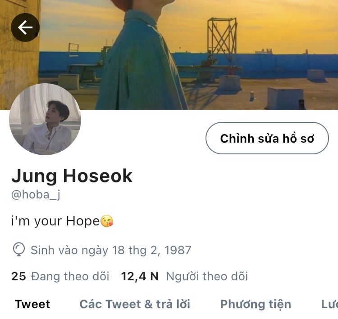Open the Các Tweet & trả lời tab
The height and width of the screenshot is (319, 338).
[x=135, y=304]
